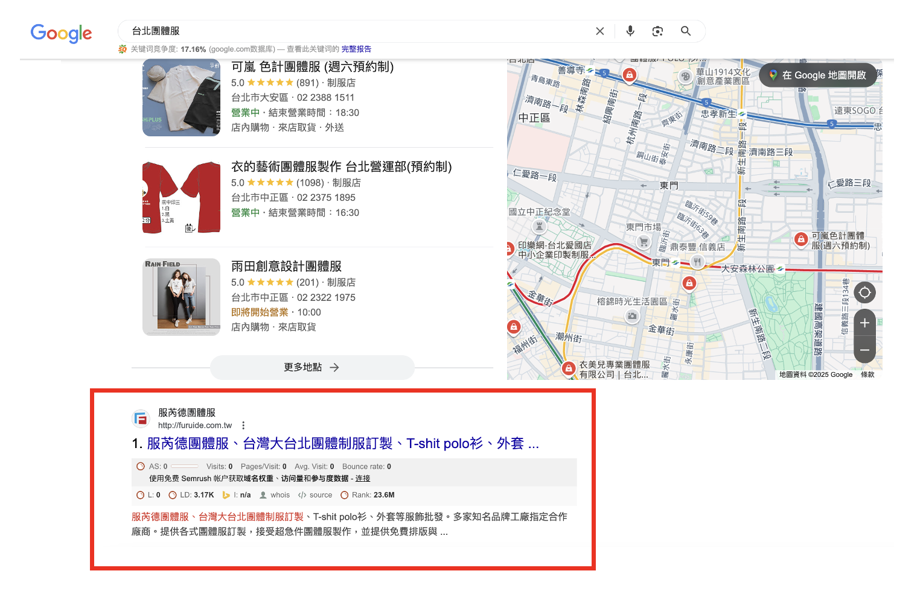Open 雨田創意設計團體服 listing photo

[x=182, y=297]
